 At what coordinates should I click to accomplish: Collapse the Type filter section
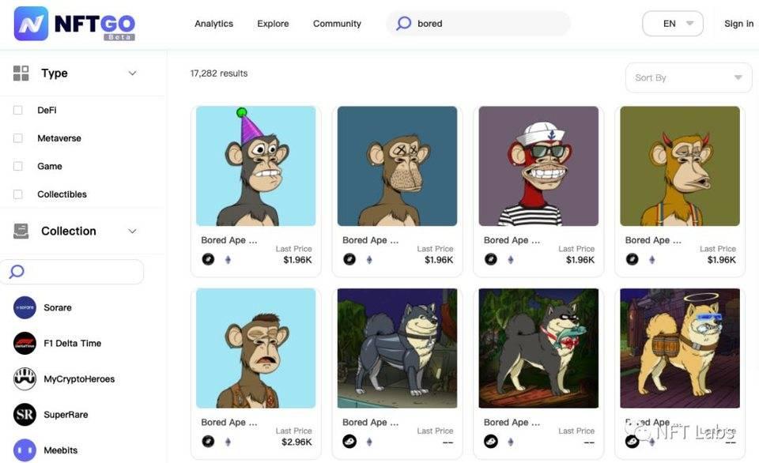pos(132,73)
